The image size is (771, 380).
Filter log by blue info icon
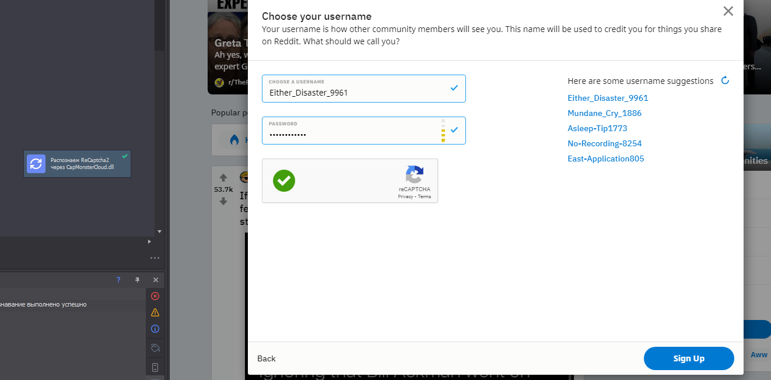click(x=155, y=329)
